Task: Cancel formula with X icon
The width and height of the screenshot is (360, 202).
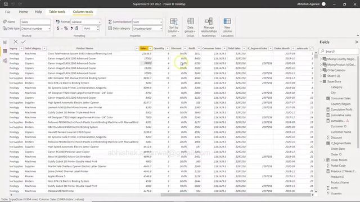Action: (15, 42)
